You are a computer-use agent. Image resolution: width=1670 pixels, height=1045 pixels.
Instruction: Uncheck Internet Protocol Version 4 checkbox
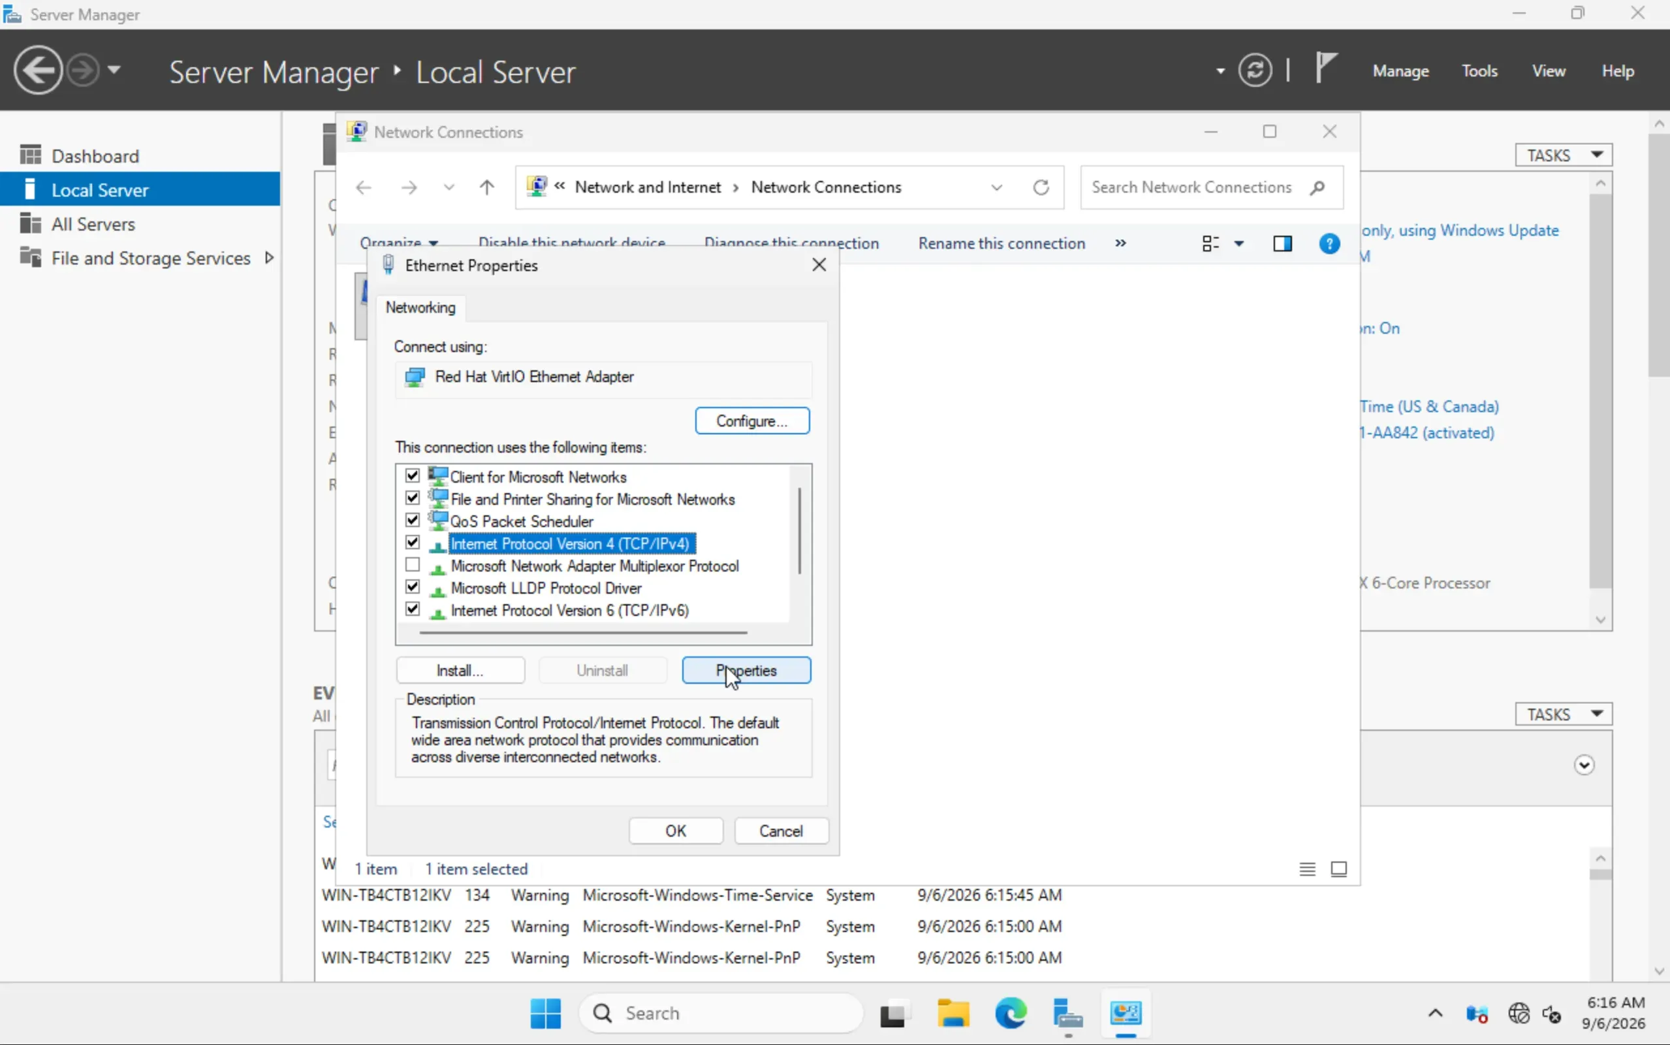[413, 543]
